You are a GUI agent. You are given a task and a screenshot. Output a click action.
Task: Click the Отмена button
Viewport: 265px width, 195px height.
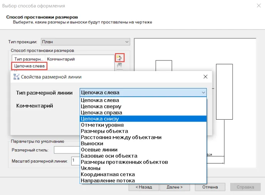point(210,187)
